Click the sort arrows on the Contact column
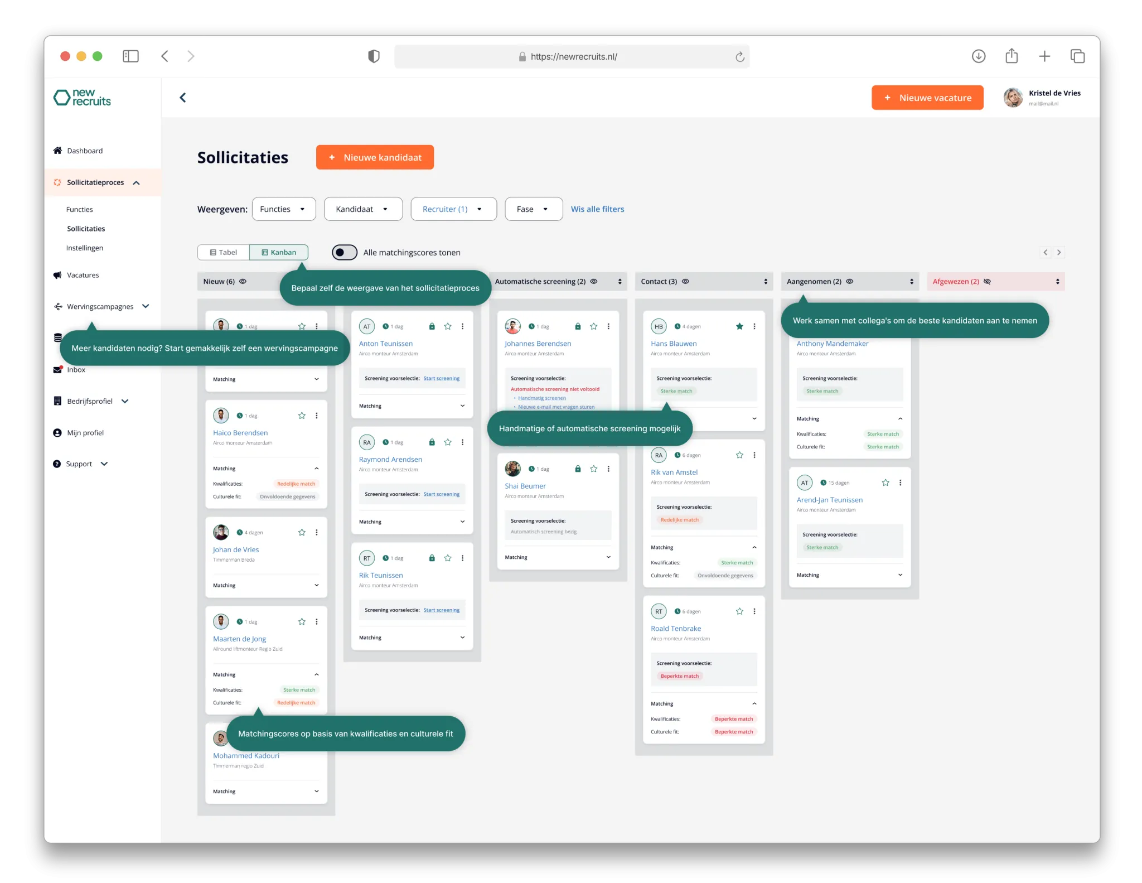The width and height of the screenshot is (1142, 883). point(765,281)
